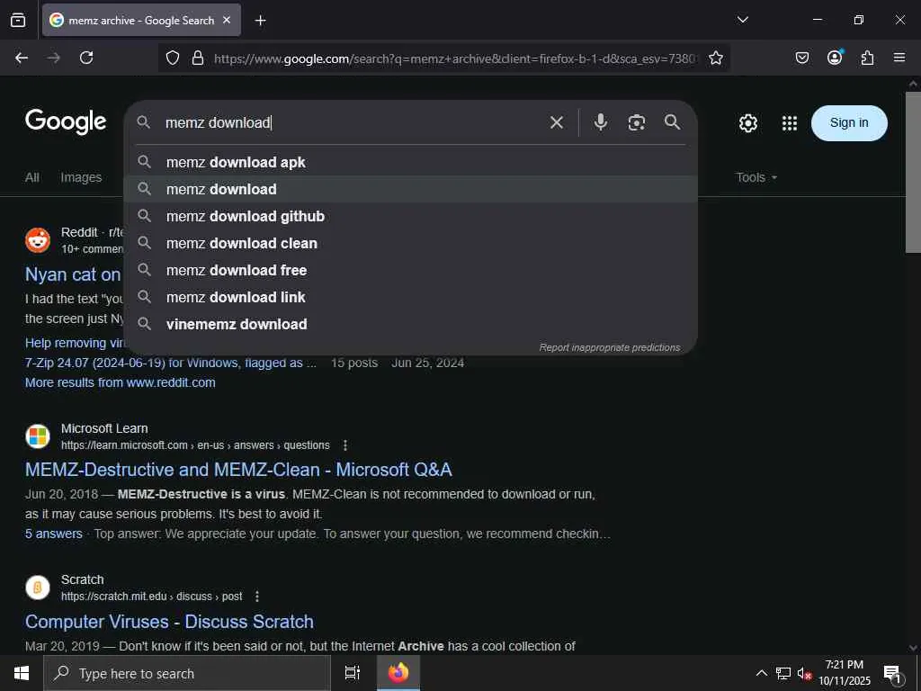Start voice search with microphone
Image resolution: width=921 pixels, height=691 pixels.
pyautogui.click(x=600, y=122)
